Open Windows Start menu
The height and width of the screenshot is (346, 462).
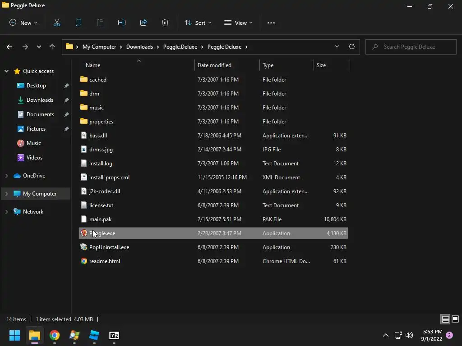(14, 335)
